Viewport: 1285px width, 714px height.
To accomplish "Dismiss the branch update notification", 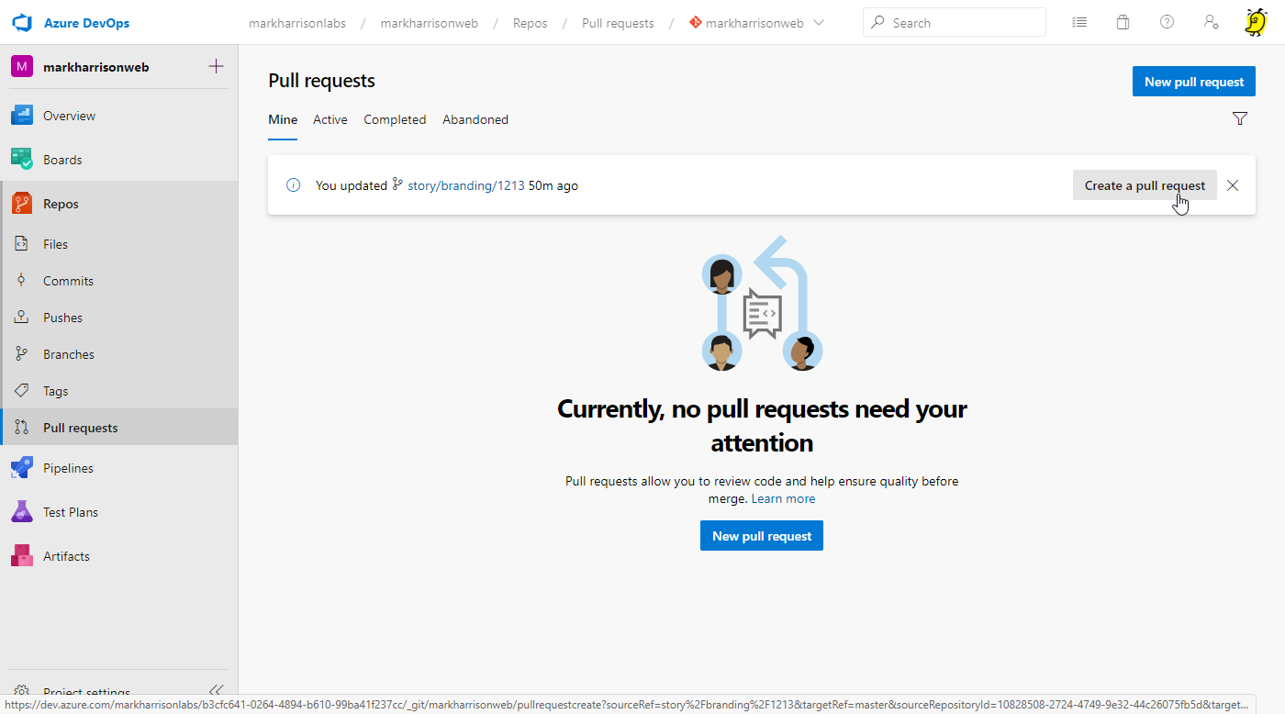I will 1233,185.
